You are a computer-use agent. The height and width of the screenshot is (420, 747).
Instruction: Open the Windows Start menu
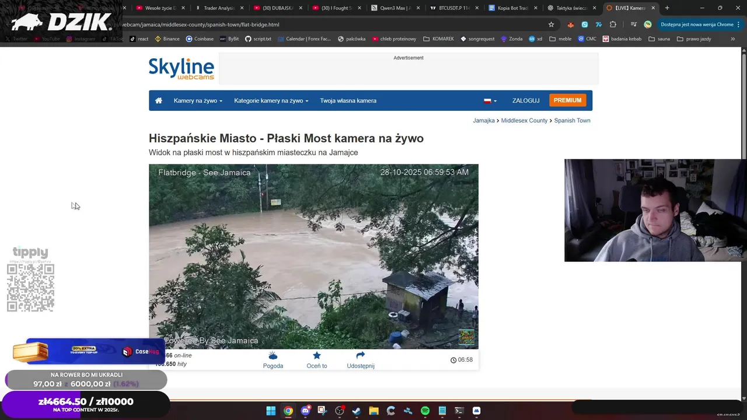(271, 411)
